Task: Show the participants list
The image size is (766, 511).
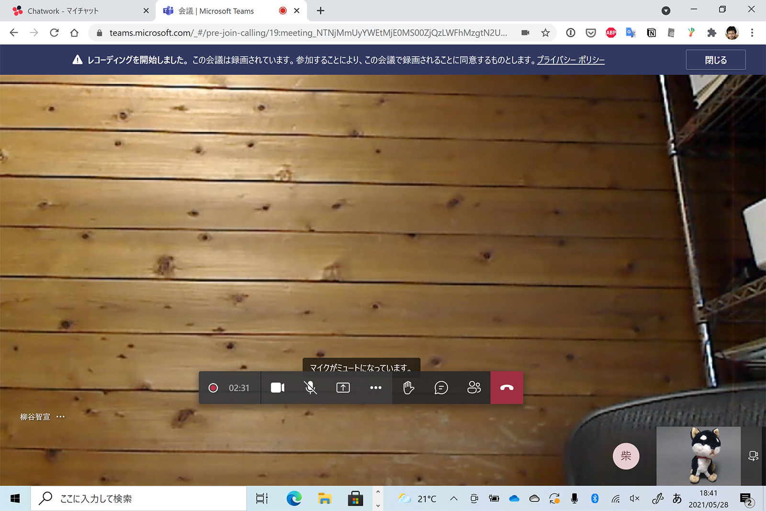Action: click(x=474, y=387)
